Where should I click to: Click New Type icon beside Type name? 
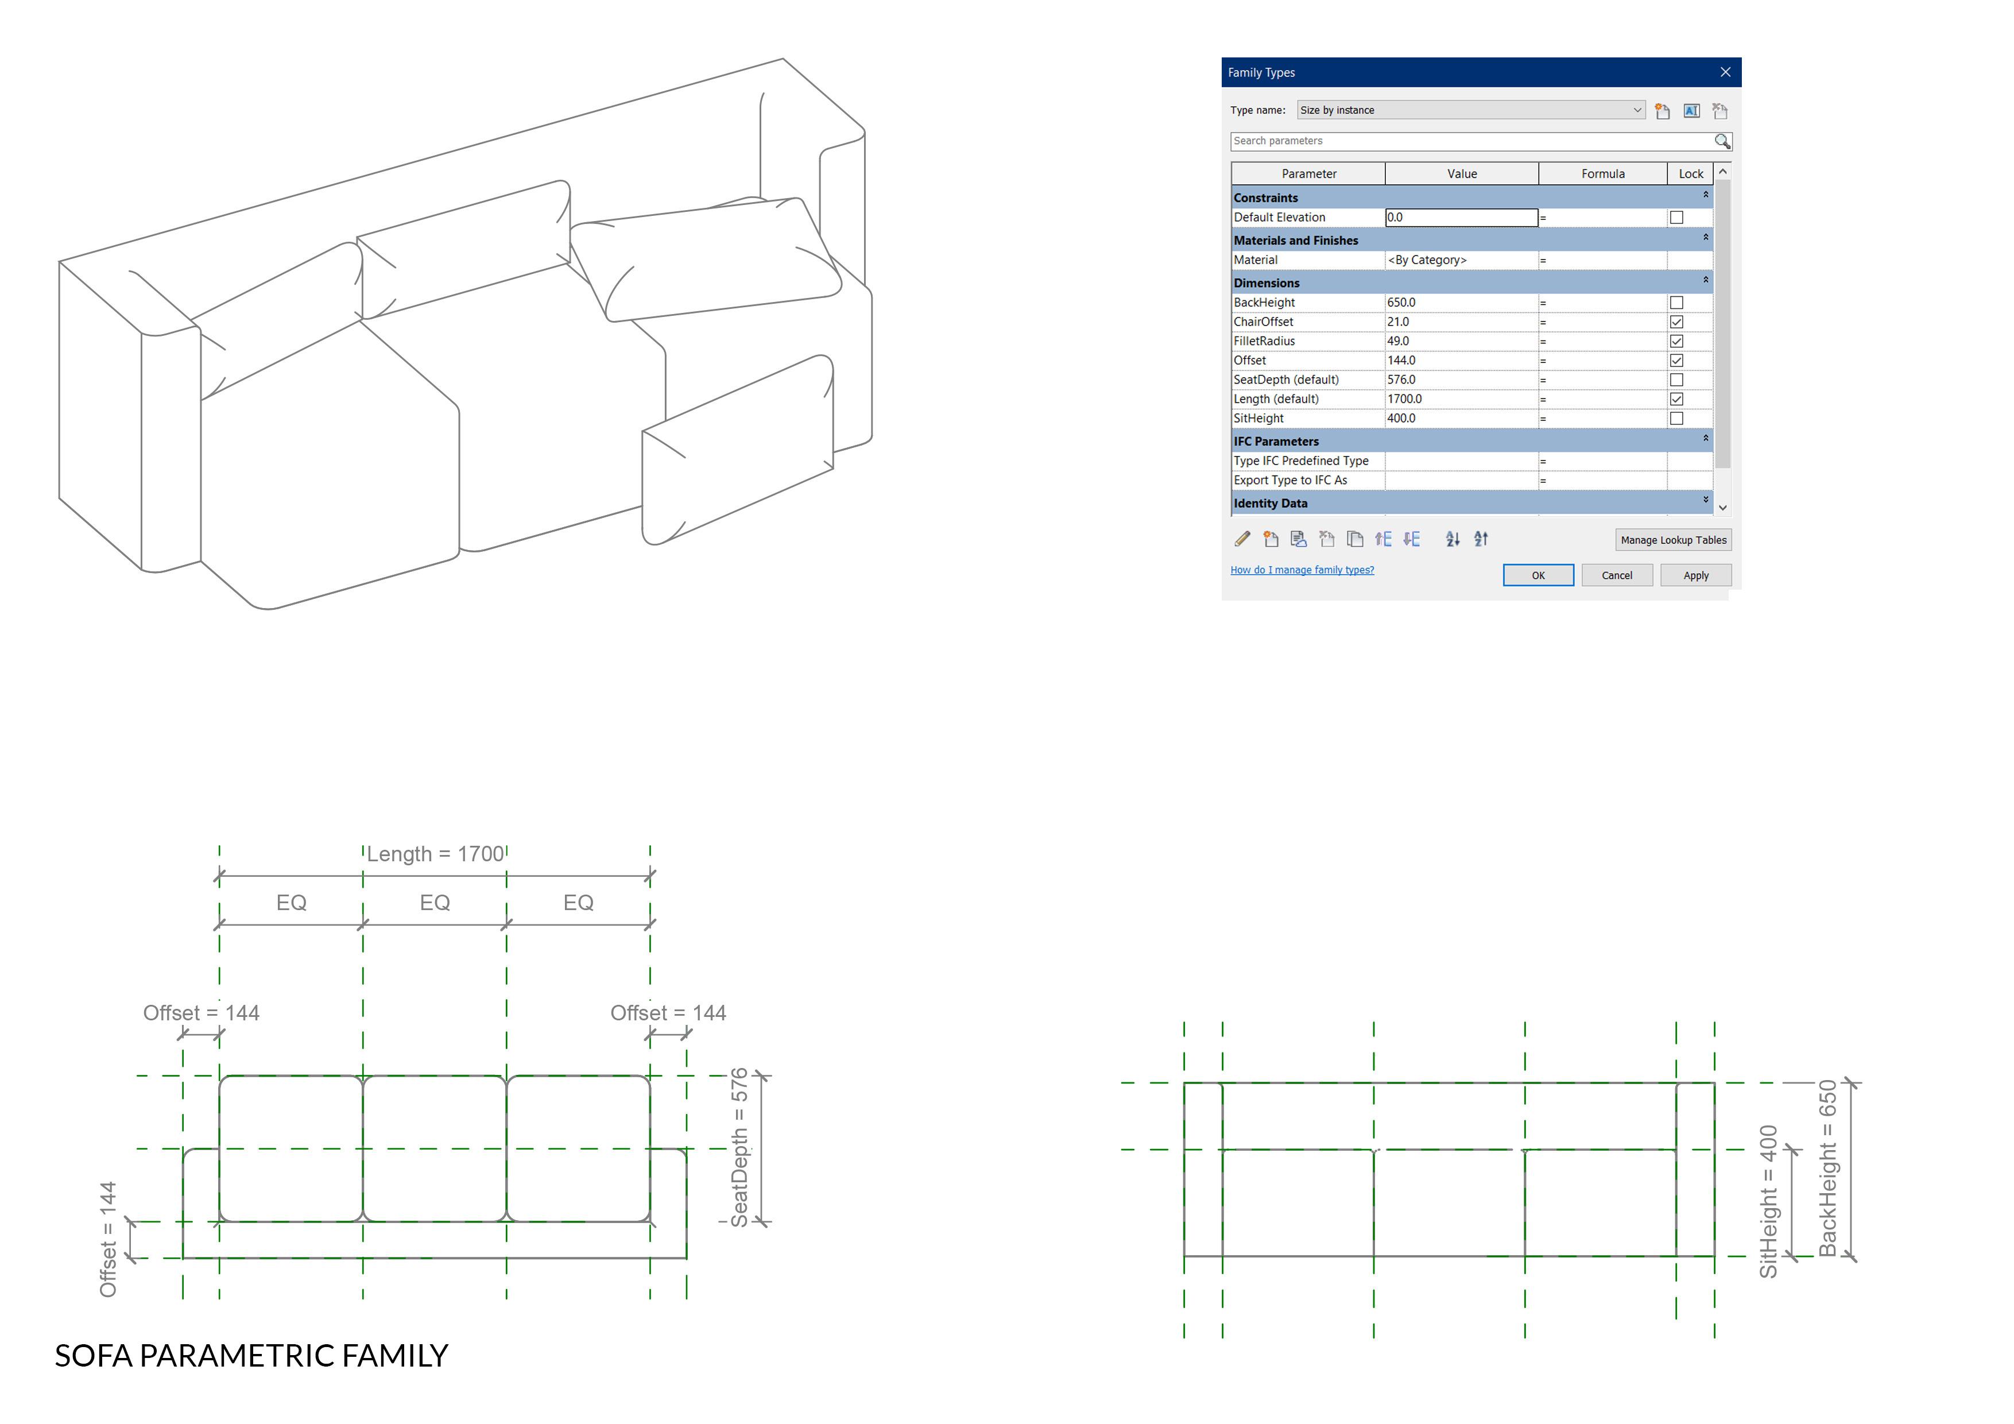pyautogui.click(x=1662, y=111)
